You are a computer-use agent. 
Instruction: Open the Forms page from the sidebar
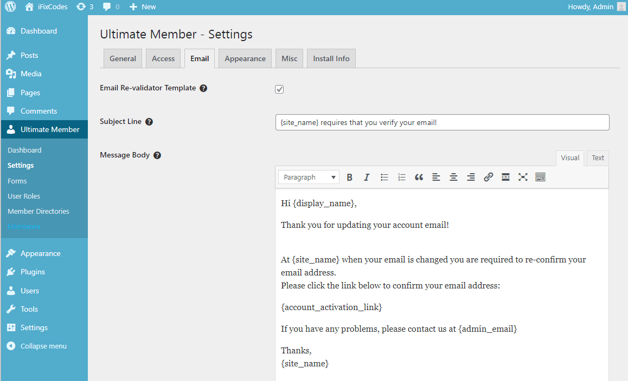16,180
